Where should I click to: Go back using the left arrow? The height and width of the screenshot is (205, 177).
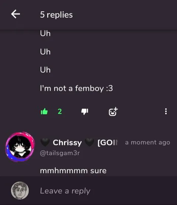pos(15,14)
